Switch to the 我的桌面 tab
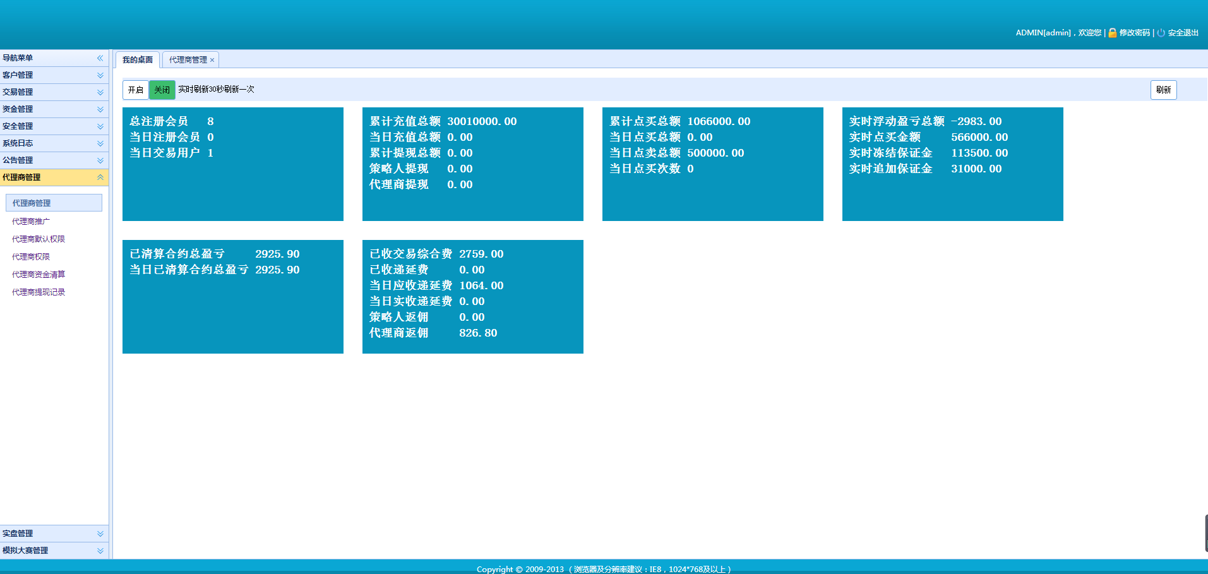Image resolution: width=1208 pixels, height=574 pixels. click(138, 60)
